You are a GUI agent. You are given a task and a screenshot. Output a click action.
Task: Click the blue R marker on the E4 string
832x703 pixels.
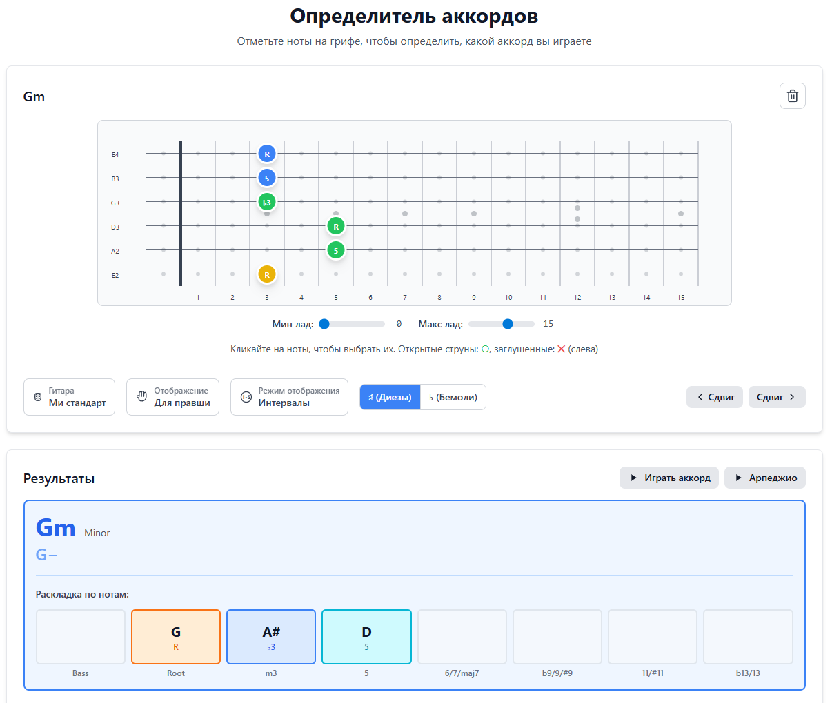pos(267,153)
